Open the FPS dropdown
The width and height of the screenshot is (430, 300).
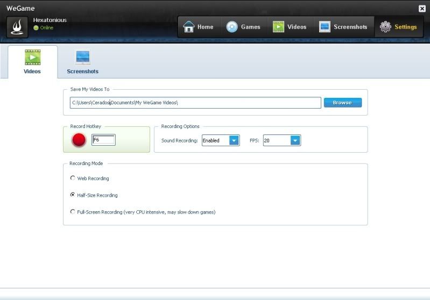coord(281,140)
